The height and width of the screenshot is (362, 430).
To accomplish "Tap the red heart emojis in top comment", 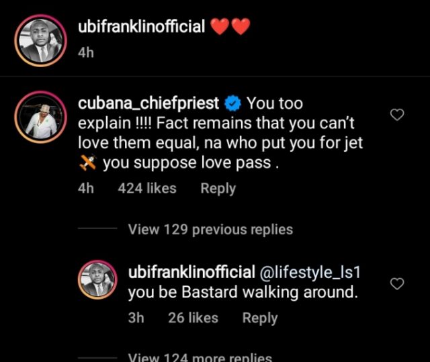I will click(x=230, y=27).
